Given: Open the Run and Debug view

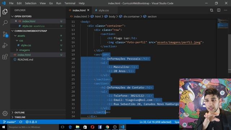Looking at the screenshot, I should pyautogui.click(x=5, y=45).
